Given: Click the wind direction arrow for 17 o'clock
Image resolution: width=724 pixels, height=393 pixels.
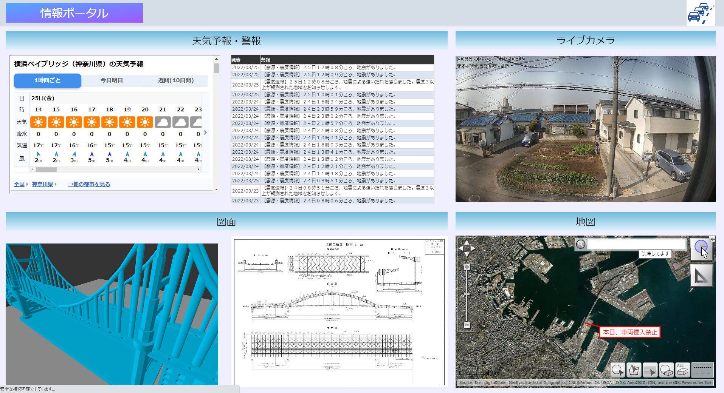Looking at the screenshot, I should coord(92,154).
